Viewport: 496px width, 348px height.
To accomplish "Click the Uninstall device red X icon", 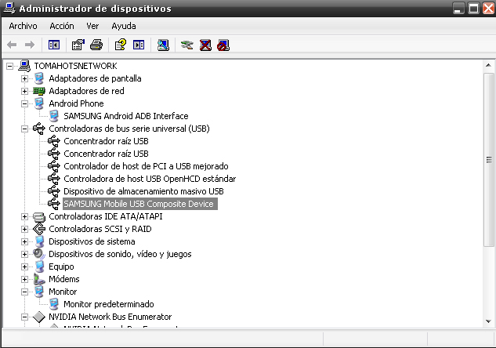I will point(205,45).
